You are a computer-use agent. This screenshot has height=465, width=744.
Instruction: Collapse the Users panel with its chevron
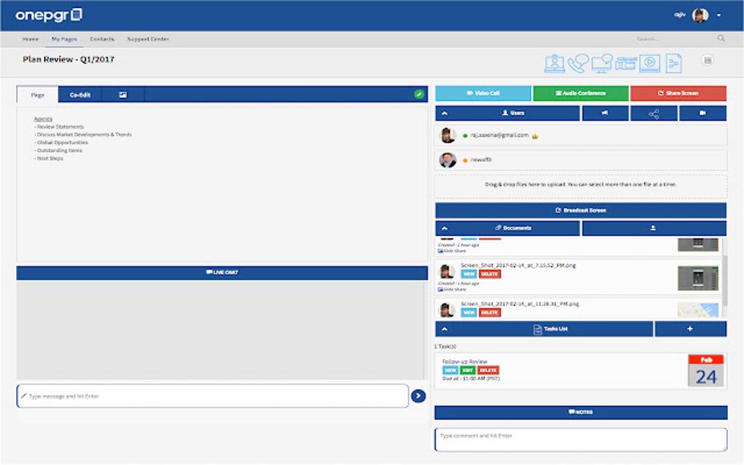445,114
